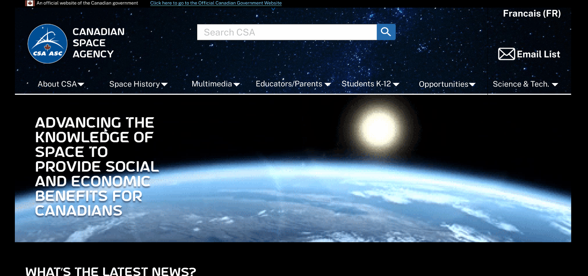
Task: Click the magnifying glass search button
Action: click(x=386, y=32)
